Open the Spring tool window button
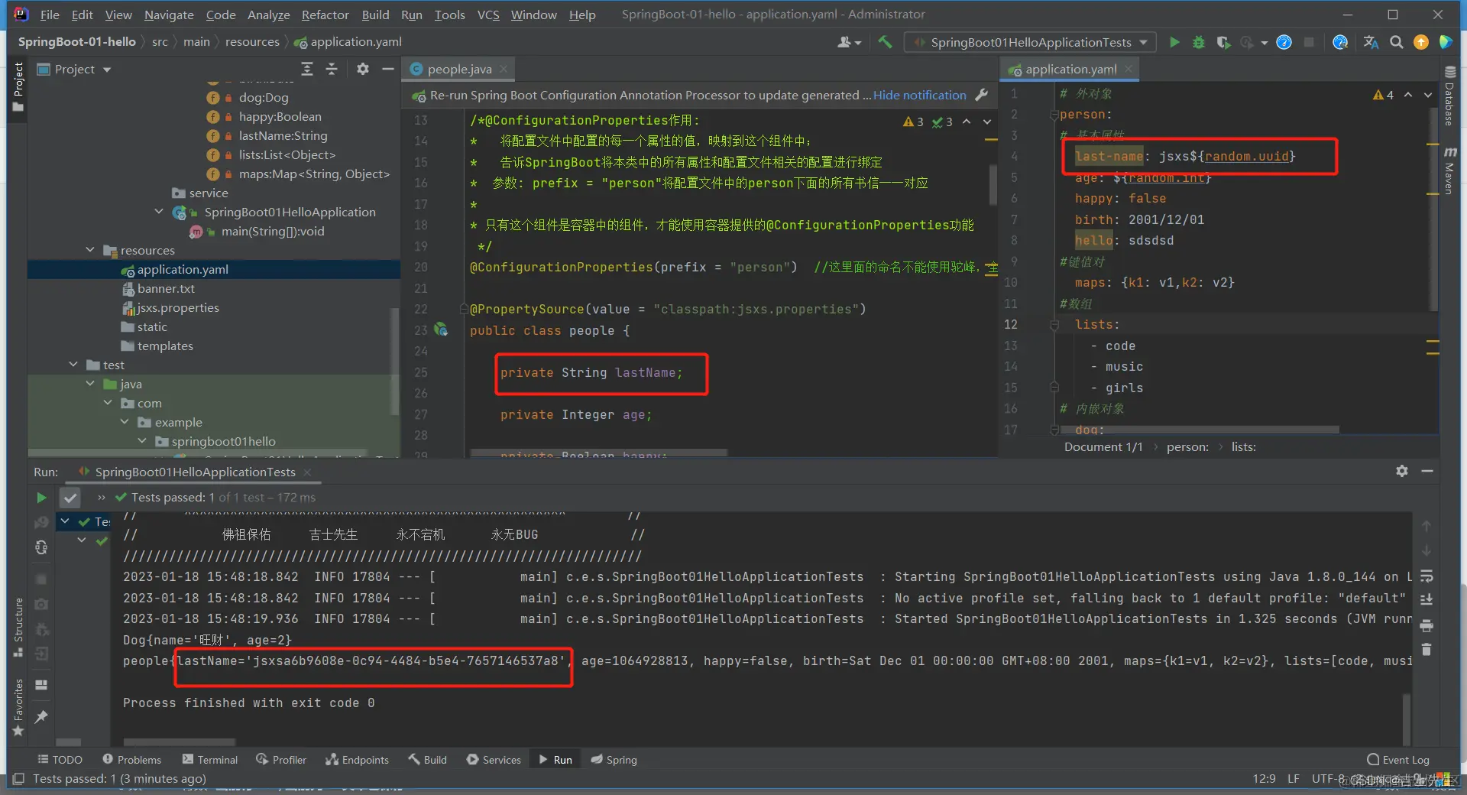1467x795 pixels. (x=614, y=760)
